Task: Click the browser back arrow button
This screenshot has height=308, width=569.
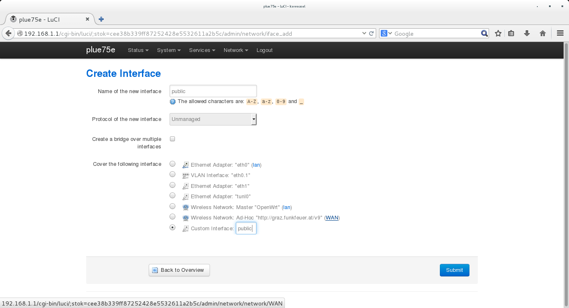Action: coord(8,34)
